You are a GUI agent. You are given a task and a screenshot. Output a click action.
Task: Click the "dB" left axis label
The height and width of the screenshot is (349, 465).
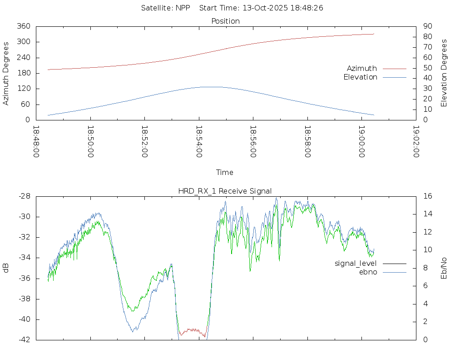[6, 268]
